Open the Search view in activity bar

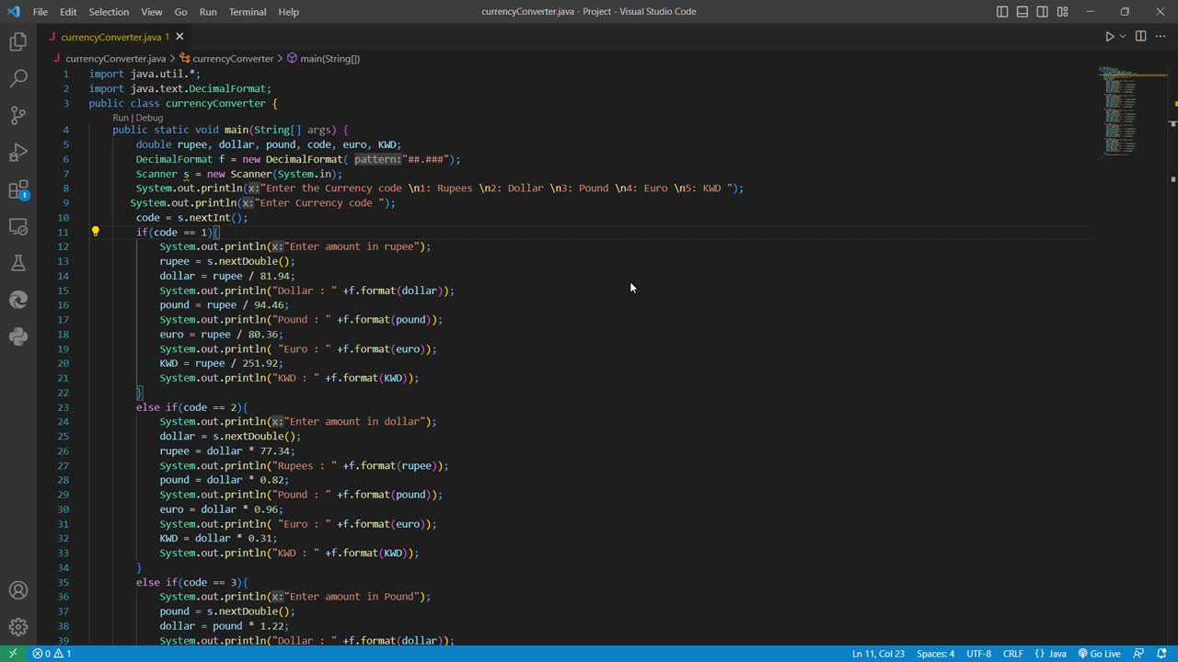[18, 79]
